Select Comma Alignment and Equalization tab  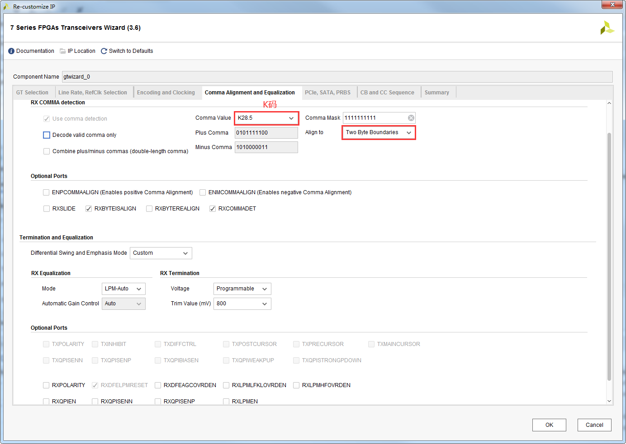(250, 93)
